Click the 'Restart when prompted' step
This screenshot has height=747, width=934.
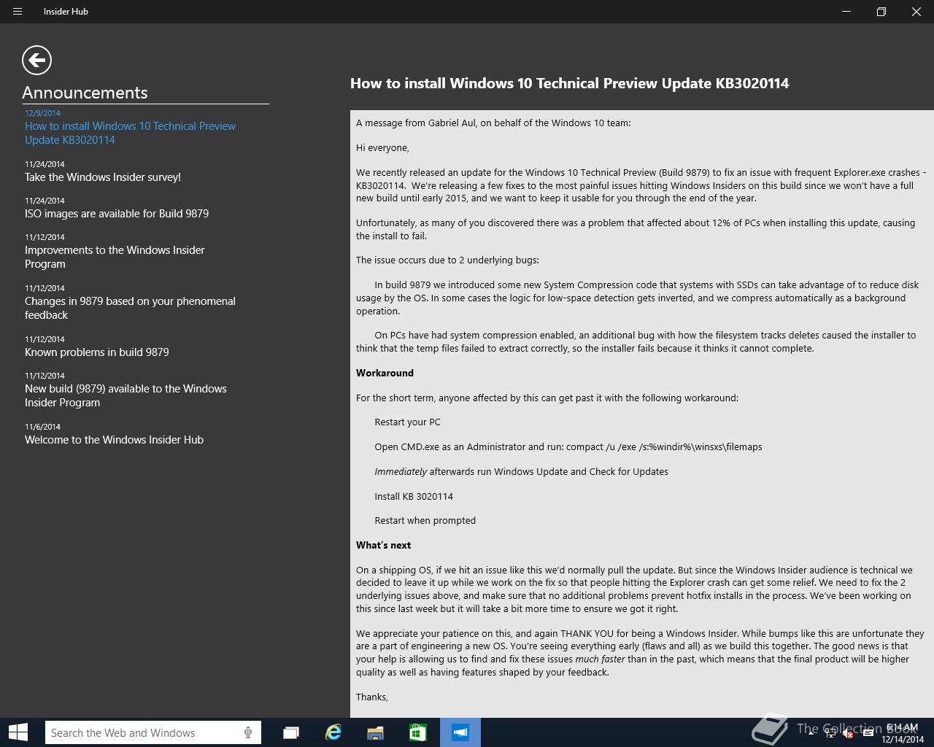425,521
